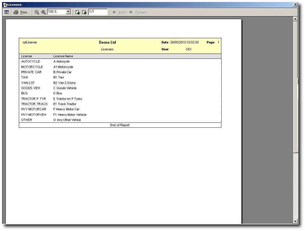
Task: Click the 1/1 page number field
Action: tap(98, 12)
